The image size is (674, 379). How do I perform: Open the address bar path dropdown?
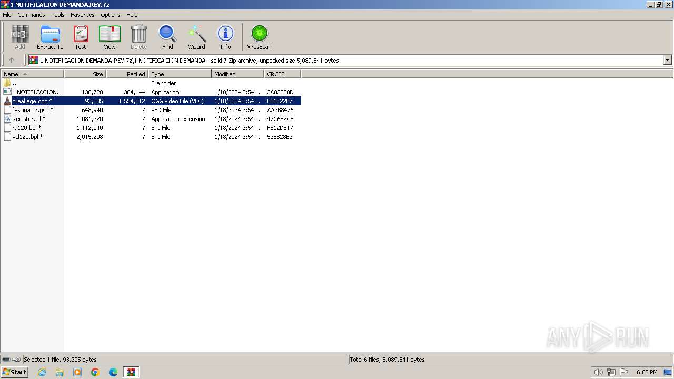pos(668,60)
